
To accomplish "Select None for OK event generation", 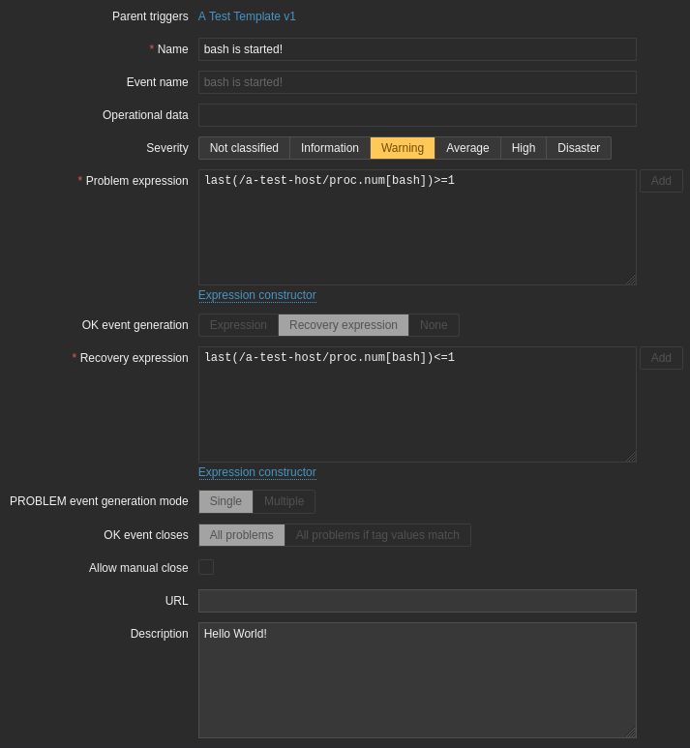I will tap(434, 325).
